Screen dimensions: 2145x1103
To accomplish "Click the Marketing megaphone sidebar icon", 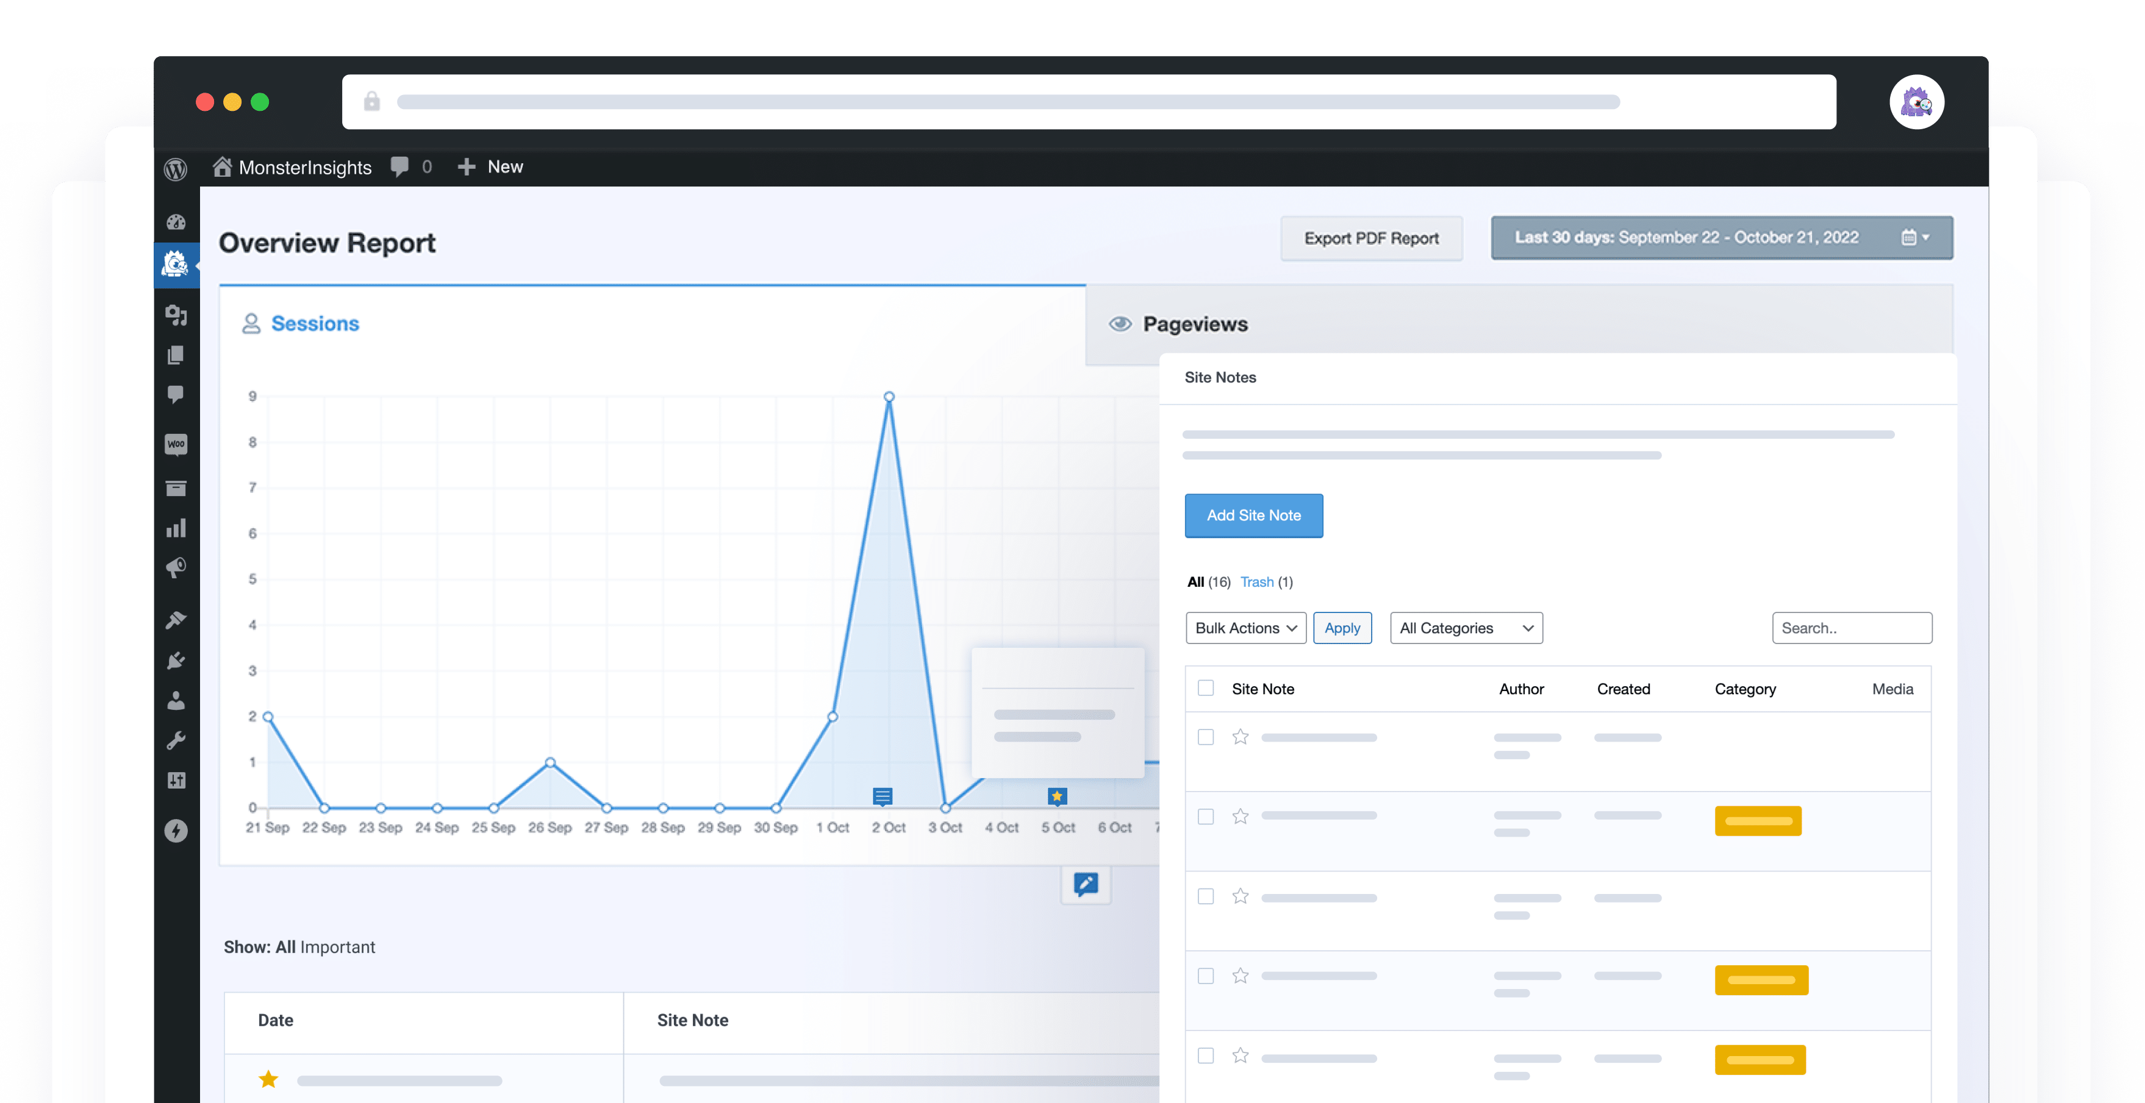I will point(176,568).
